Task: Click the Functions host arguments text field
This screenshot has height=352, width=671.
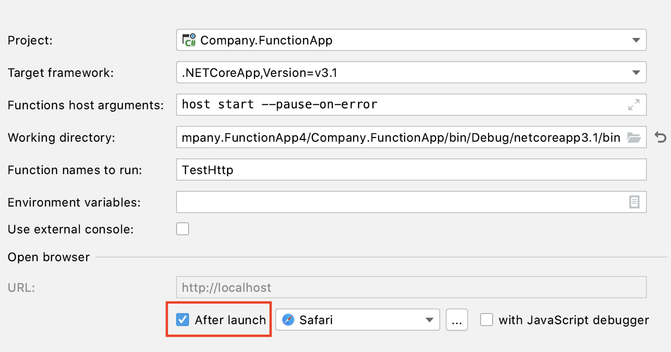Action: click(x=399, y=105)
